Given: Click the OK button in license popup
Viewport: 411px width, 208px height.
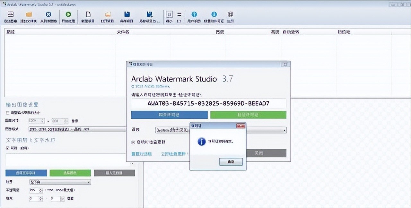Looking at the screenshot, I should pyautogui.click(x=231, y=162).
